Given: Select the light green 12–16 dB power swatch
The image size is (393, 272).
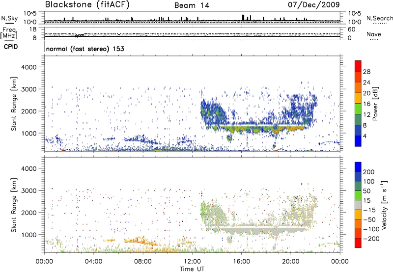Looking at the screenshot, I should [358, 109].
